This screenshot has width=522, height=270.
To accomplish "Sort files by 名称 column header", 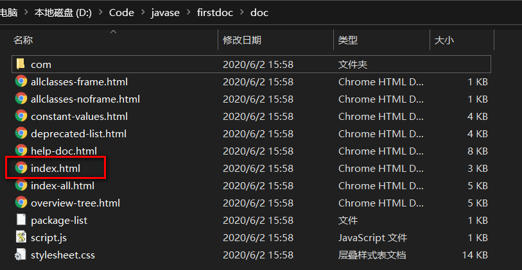I will [x=23, y=40].
